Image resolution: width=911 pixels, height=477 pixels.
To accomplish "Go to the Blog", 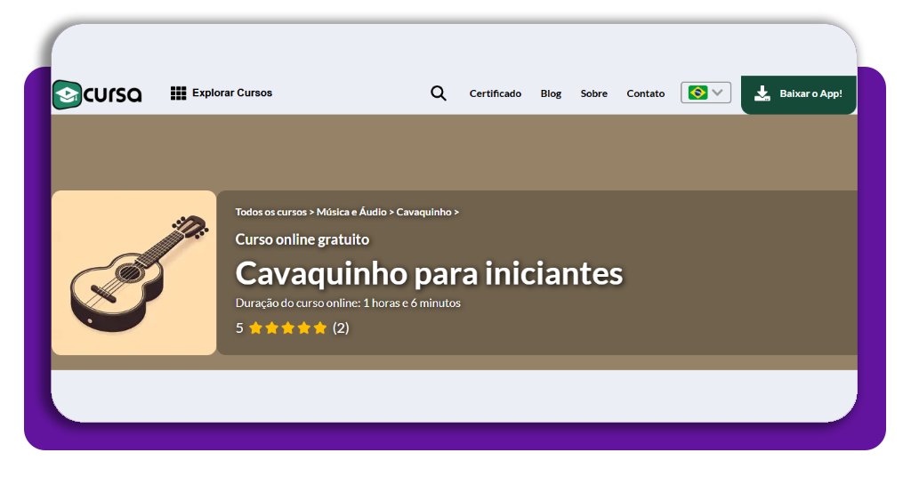I will coord(551,93).
